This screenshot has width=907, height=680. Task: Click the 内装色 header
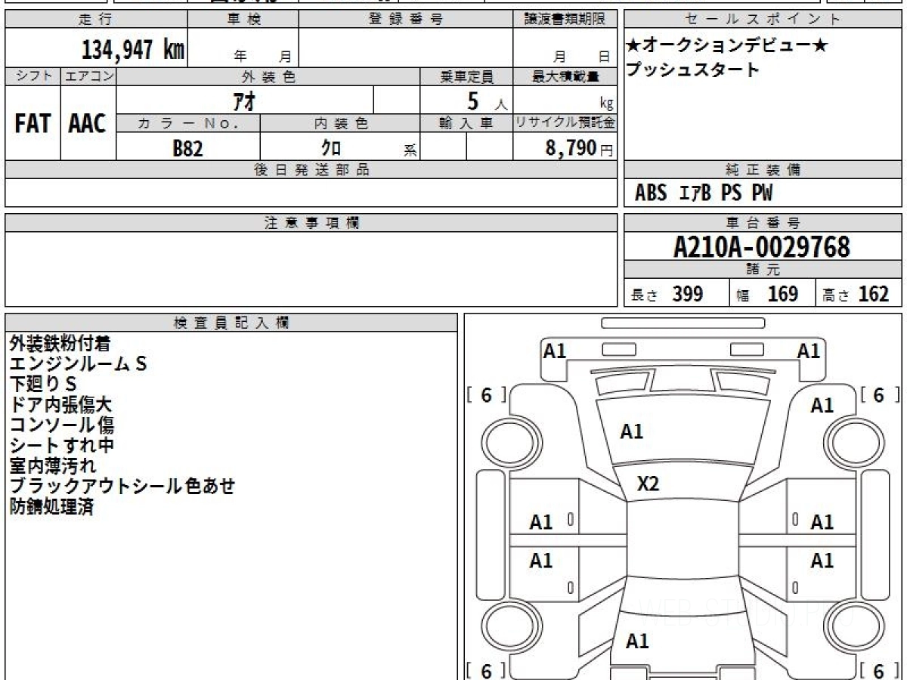[x=340, y=124]
